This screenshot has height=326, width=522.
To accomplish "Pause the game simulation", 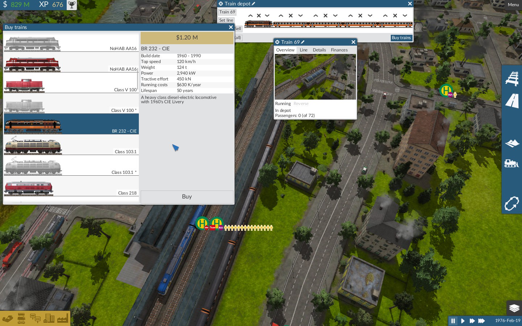I will pyautogui.click(x=453, y=321).
